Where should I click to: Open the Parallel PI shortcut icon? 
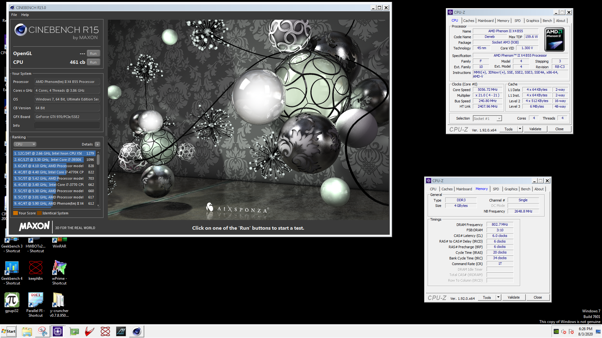35,305
